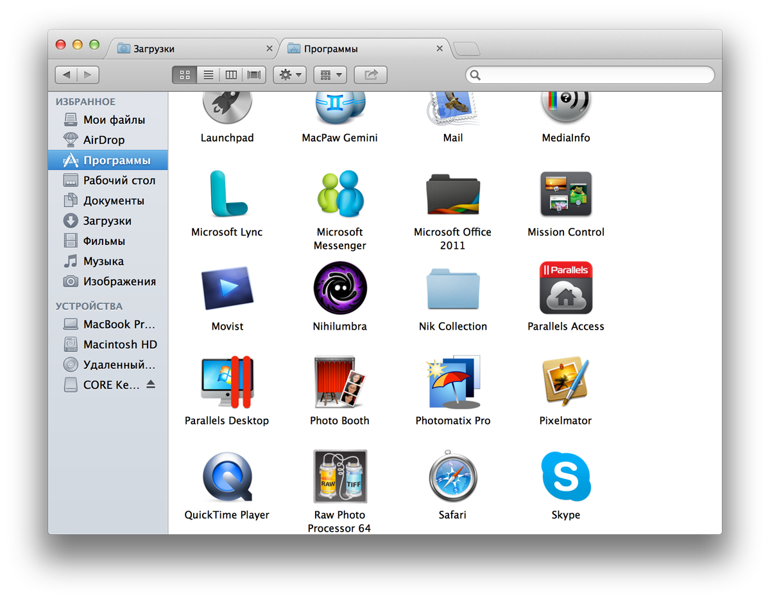
Task: Go back to the previous folder
Action: tap(66, 75)
